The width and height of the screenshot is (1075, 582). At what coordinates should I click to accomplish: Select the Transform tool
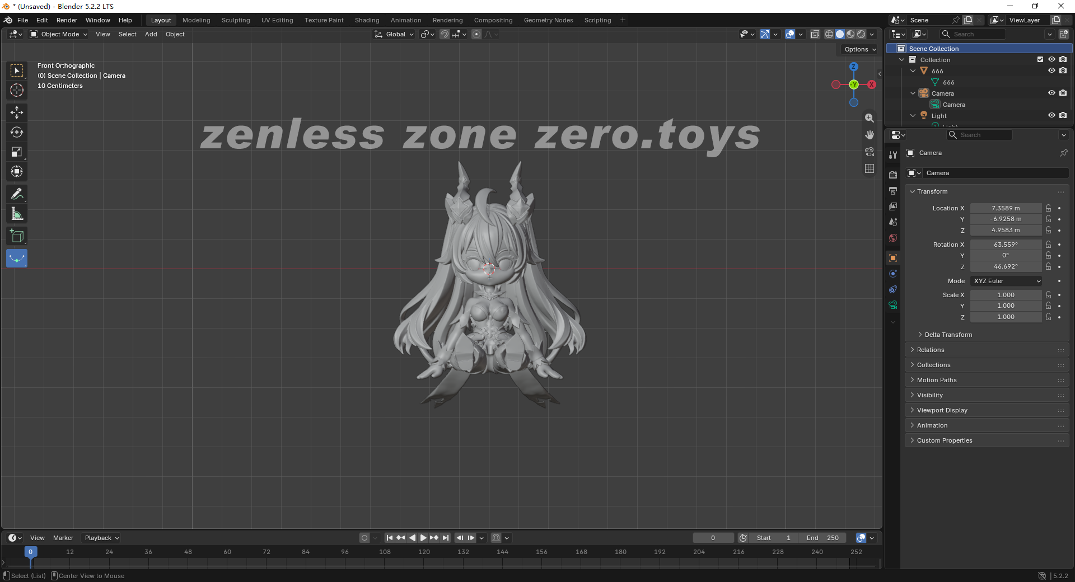pos(17,171)
